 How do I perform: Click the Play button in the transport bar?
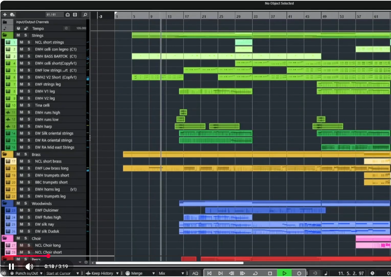click(x=284, y=273)
